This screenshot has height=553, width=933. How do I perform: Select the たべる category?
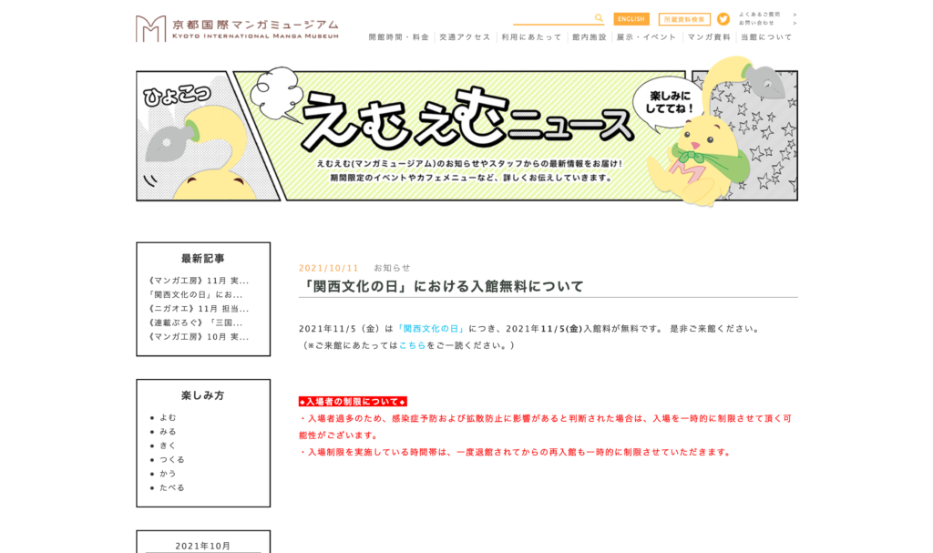(x=172, y=487)
